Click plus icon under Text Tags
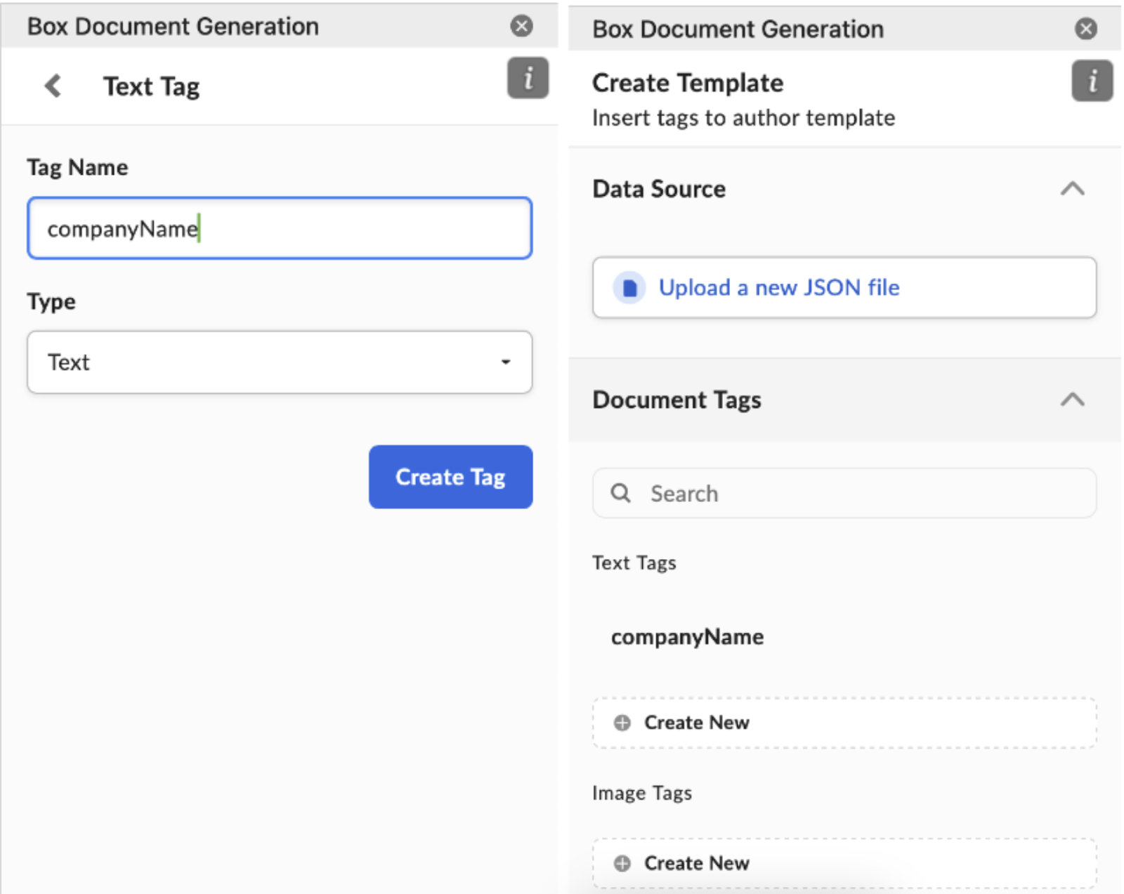1124x894 pixels. pyautogui.click(x=622, y=723)
